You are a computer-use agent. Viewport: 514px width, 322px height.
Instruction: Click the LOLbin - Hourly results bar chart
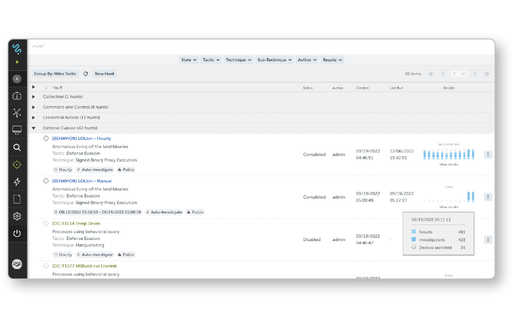point(449,154)
